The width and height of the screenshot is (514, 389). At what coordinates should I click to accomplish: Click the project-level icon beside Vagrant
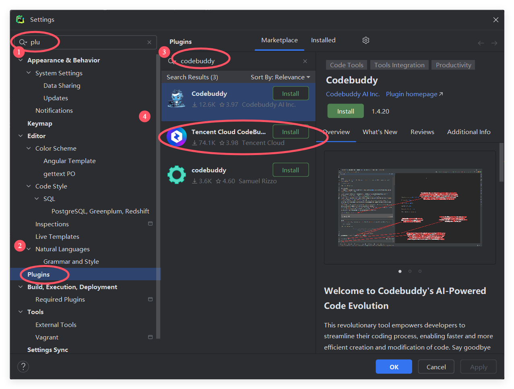150,337
